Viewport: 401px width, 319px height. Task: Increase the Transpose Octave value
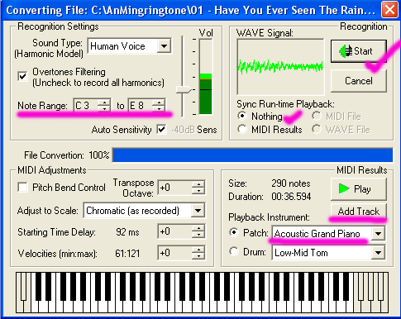(198, 184)
